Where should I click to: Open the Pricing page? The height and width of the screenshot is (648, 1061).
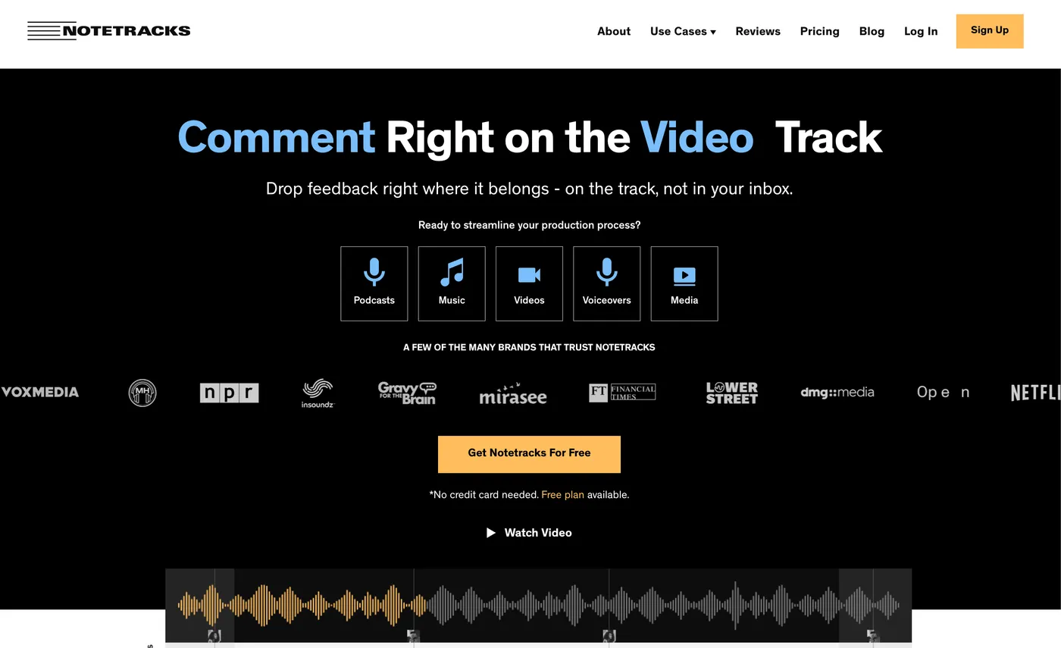click(819, 31)
